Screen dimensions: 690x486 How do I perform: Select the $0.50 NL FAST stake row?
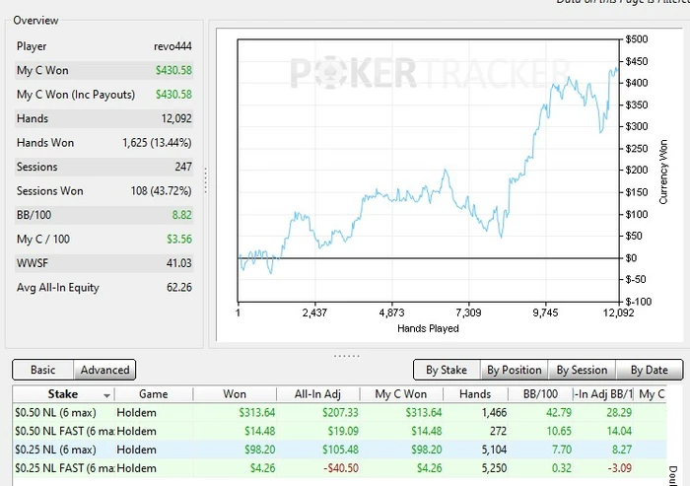pyautogui.click(x=339, y=431)
